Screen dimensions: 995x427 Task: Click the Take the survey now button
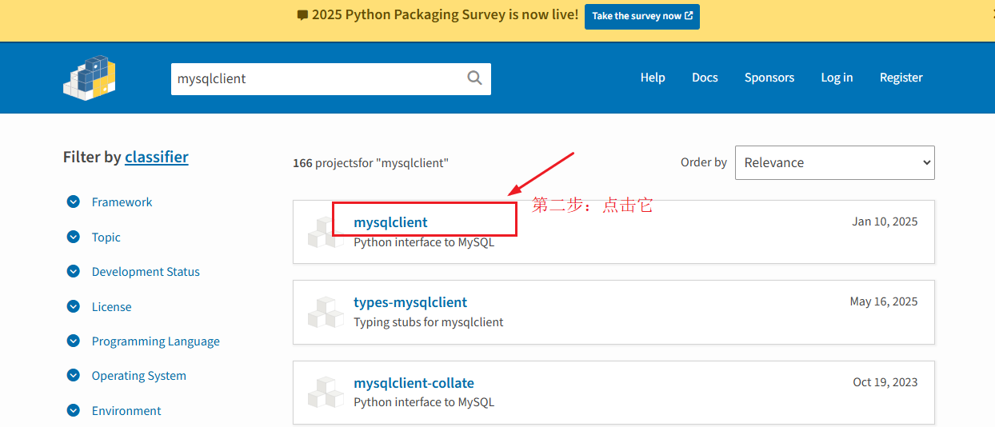pyautogui.click(x=642, y=16)
